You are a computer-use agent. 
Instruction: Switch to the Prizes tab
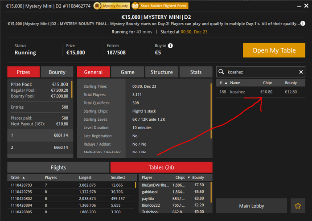[x=24, y=72]
